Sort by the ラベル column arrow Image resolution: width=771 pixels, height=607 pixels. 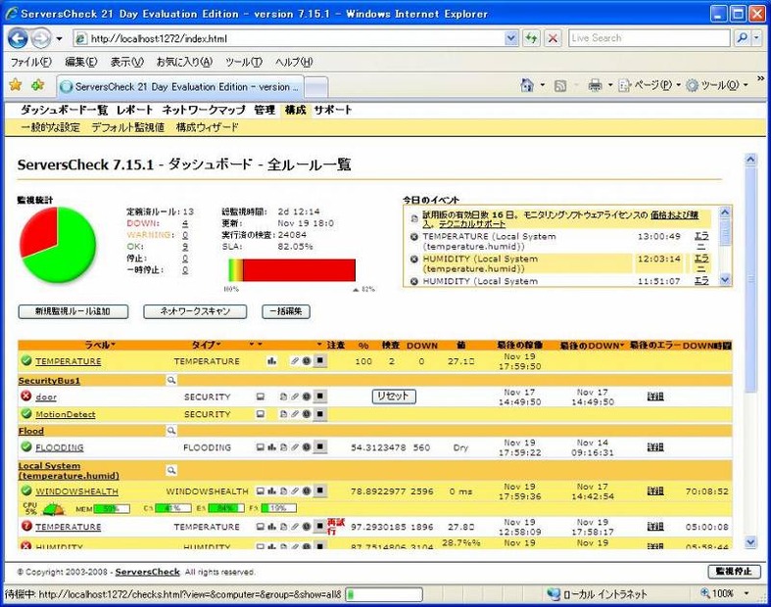click(x=113, y=345)
